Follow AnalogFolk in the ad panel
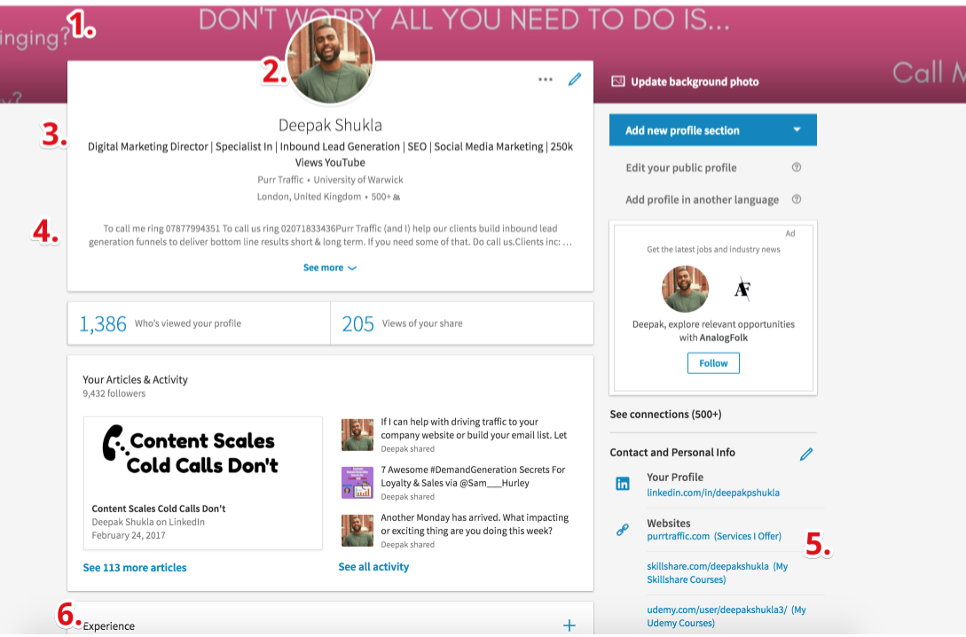The width and height of the screenshot is (966, 637). pyautogui.click(x=713, y=362)
